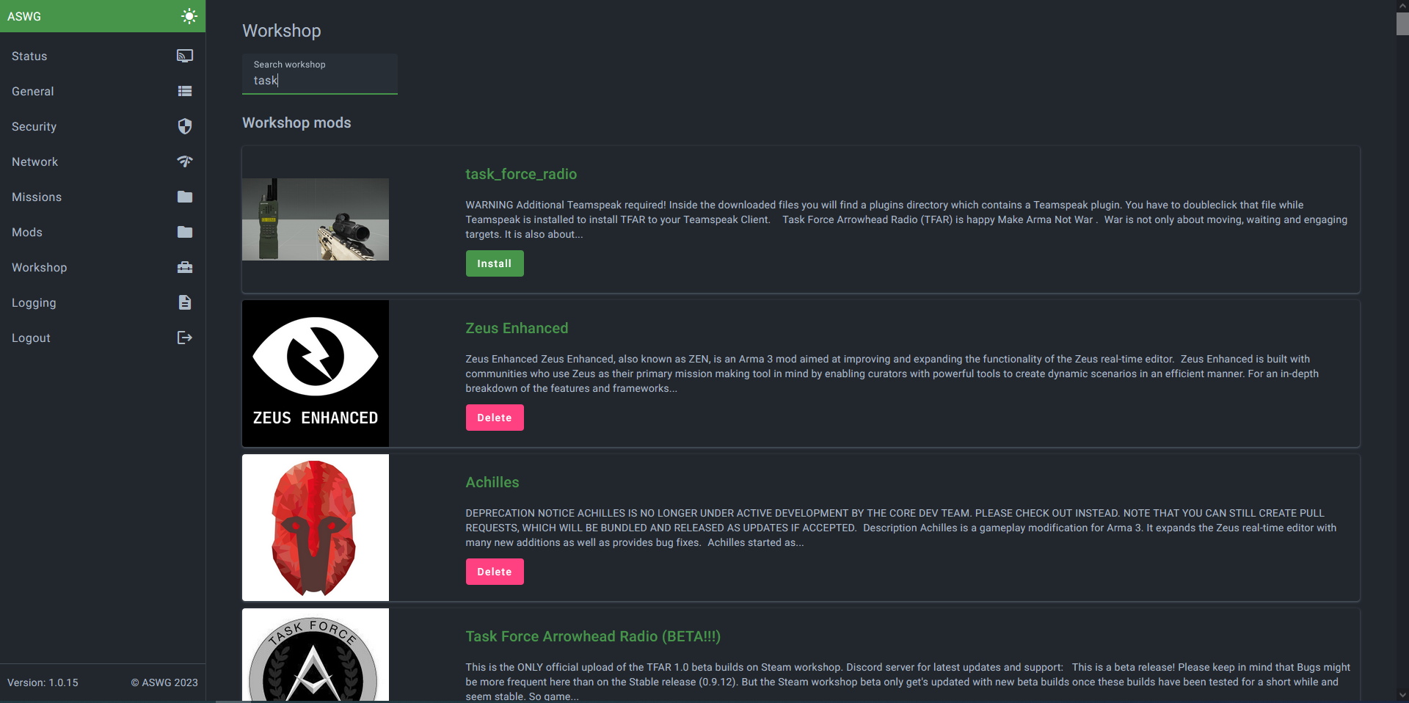Click the Logging document icon
The width and height of the screenshot is (1409, 703).
(185, 302)
